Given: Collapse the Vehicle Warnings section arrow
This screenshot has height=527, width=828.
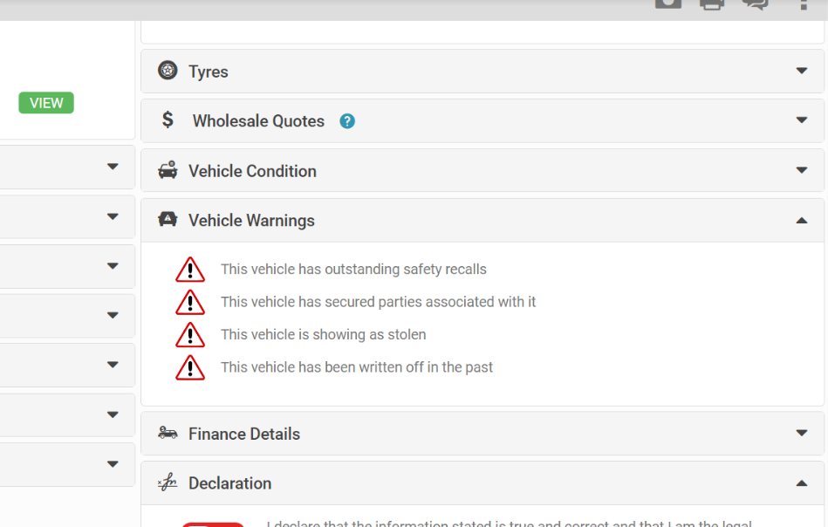Looking at the screenshot, I should coord(802,221).
